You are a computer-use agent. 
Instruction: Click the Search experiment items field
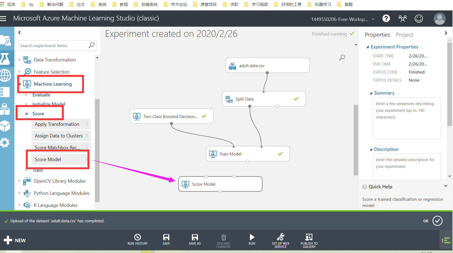pos(57,46)
